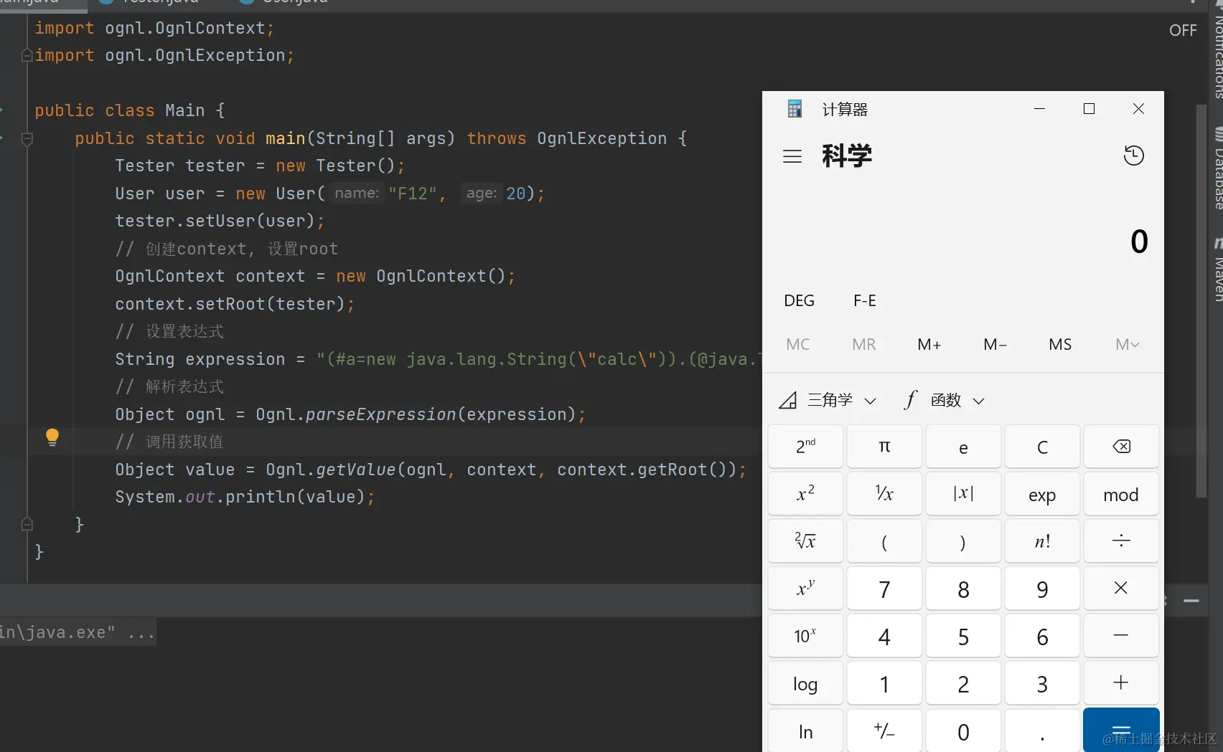Toggle F-E scientific notation
This screenshot has width=1223, height=752.
(864, 300)
